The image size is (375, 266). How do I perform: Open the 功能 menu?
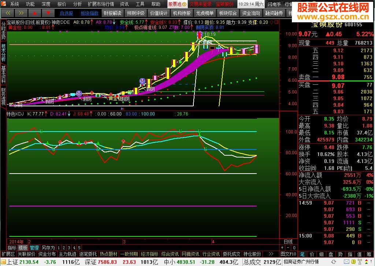coord(30,4)
